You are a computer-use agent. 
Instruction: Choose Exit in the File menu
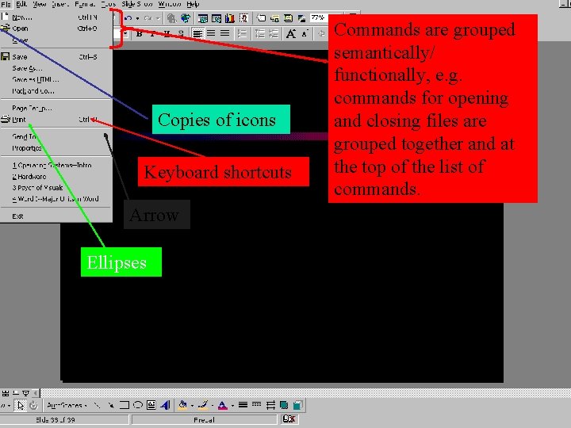click(x=56, y=216)
